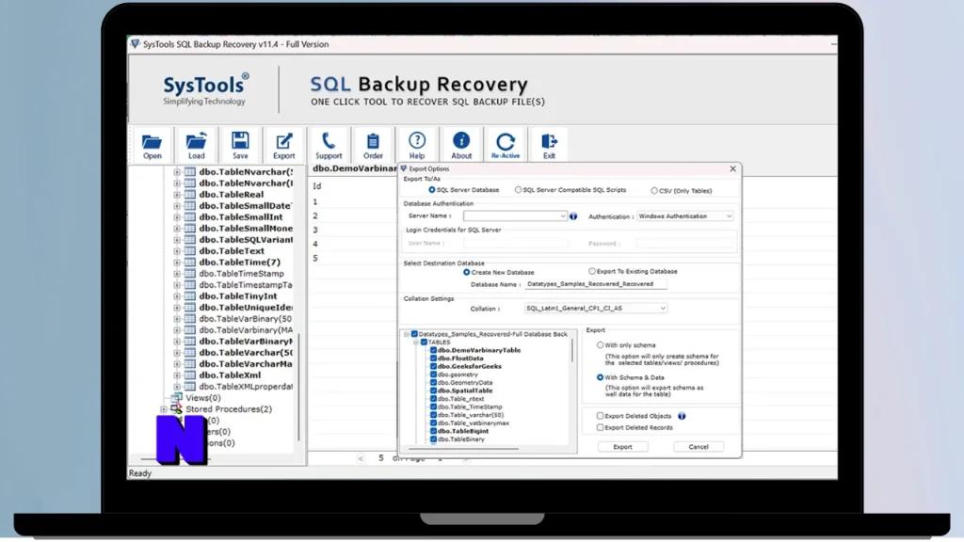964x542 pixels.
Task: Open the Server Name dropdown
Action: coord(563,216)
